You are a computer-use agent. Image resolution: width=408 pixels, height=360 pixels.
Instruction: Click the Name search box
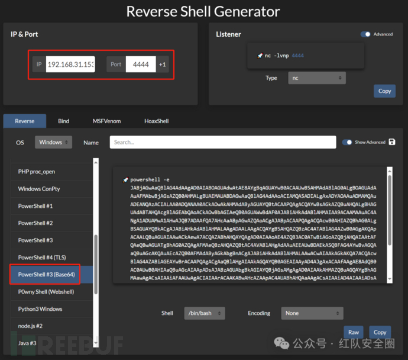[223, 142]
